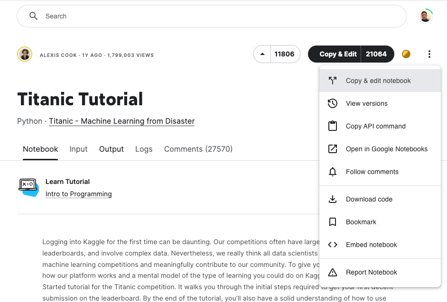Switch to the Notebook tab

pos(40,149)
